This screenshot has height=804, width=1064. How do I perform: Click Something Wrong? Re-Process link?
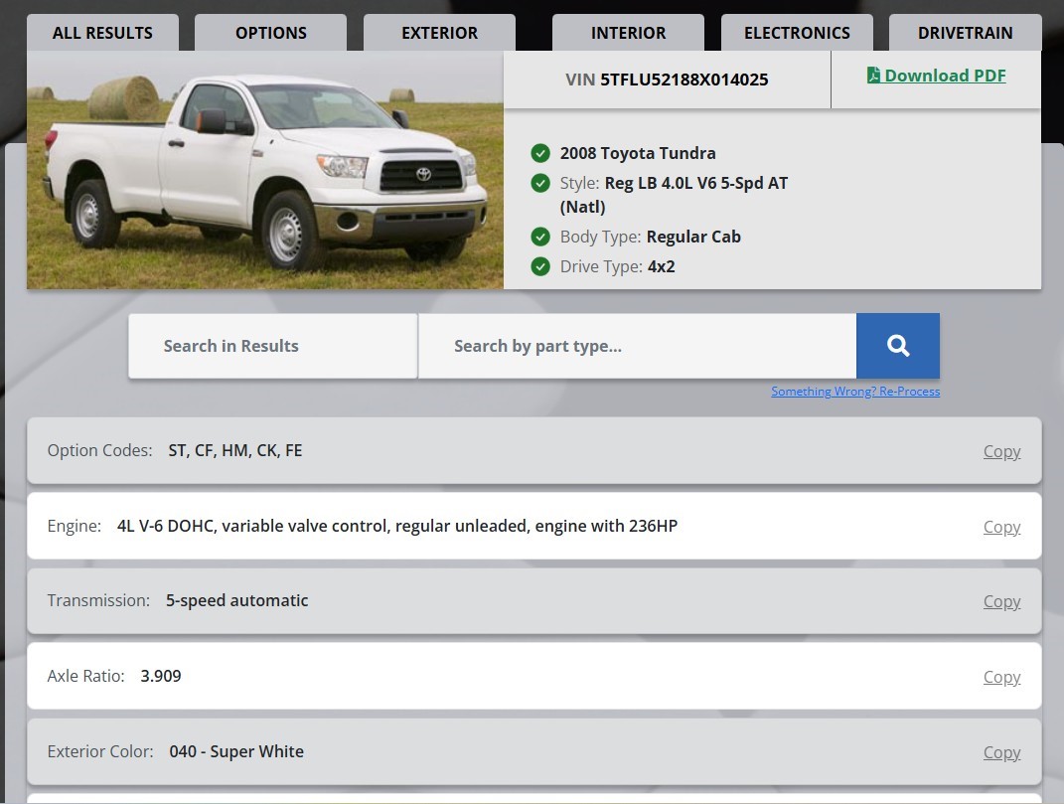click(855, 392)
